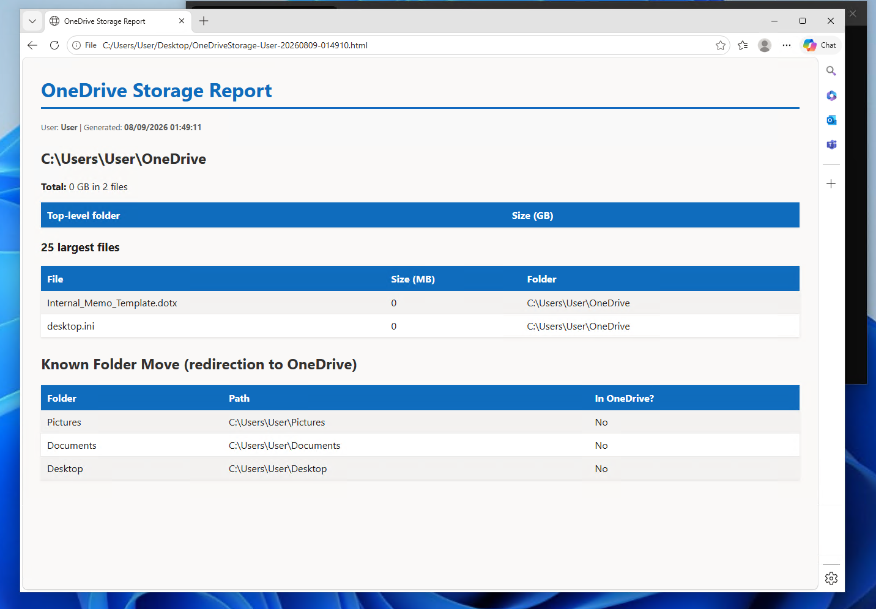Viewport: 876px width, 609px height.
Task: View site information for the file
Action: (84, 45)
